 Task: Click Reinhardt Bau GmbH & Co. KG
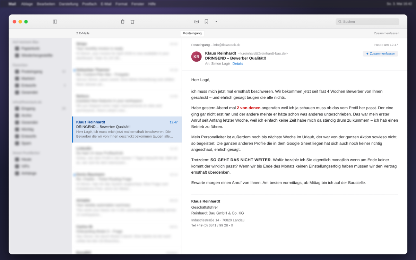[217, 213]
